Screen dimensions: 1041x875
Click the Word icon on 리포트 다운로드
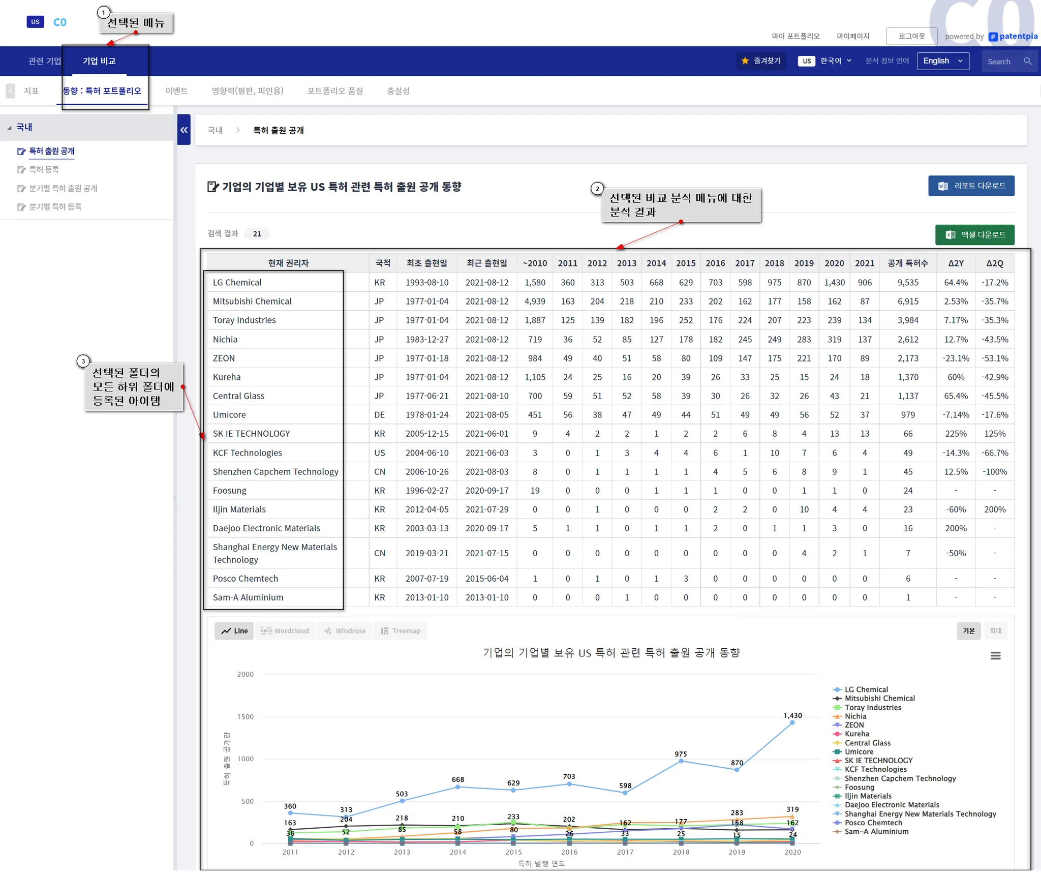point(942,186)
